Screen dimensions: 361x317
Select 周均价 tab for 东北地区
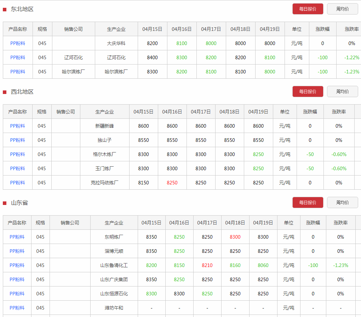[x=342, y=9]
